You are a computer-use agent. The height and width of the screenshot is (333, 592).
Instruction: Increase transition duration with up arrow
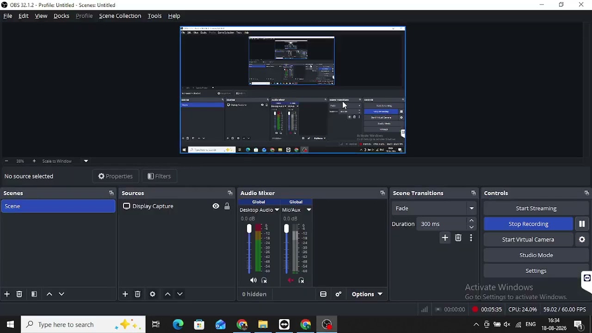coord(471,221)
